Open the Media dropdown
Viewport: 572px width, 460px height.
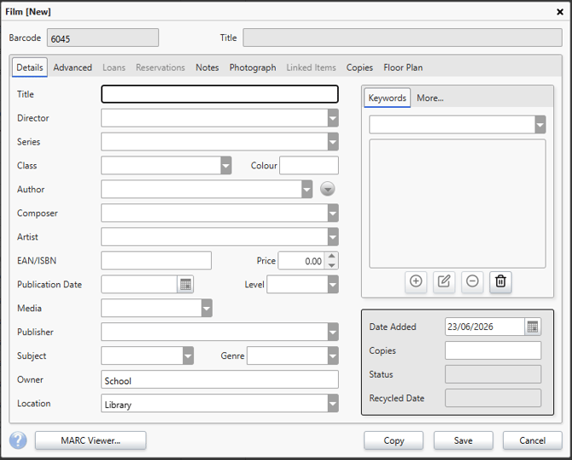click(x=207, y=309)
